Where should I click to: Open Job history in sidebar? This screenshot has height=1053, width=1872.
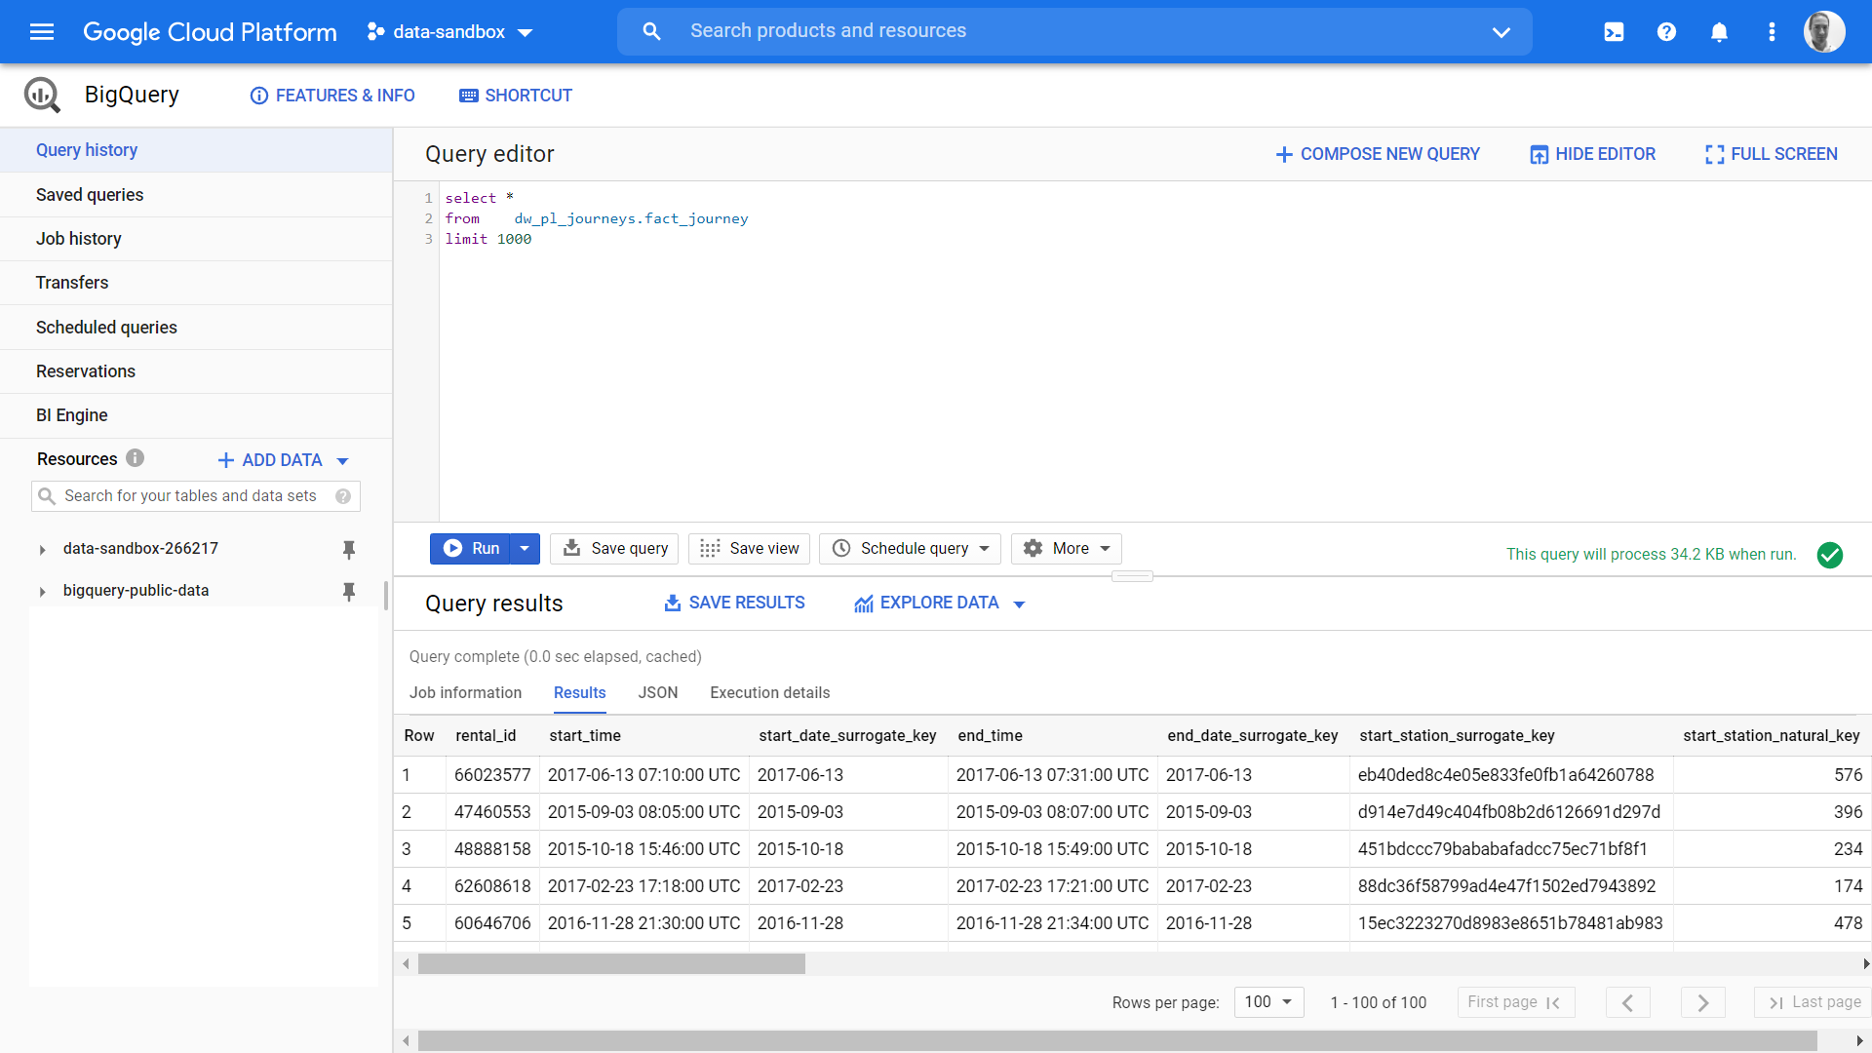(x=196, y=239)
